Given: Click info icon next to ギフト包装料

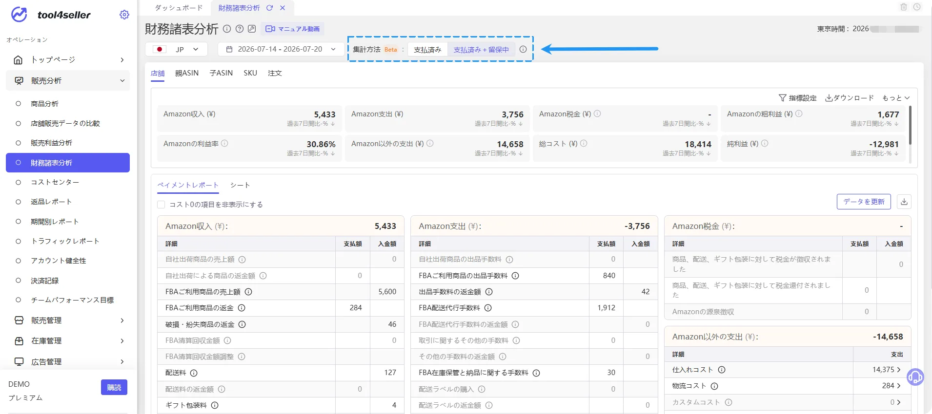Looking at the screenshot, I should (215, 405).
